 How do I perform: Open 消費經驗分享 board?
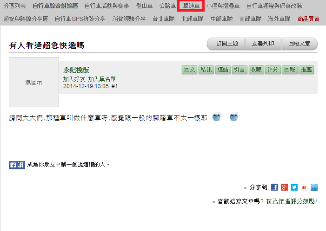pyautogui.click(x=129, y=19)
